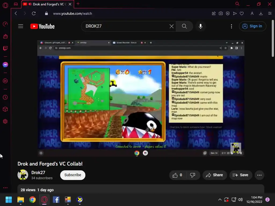Open File Explorer from the taskbar
275x206 pixels.
[x=20, y=200]
